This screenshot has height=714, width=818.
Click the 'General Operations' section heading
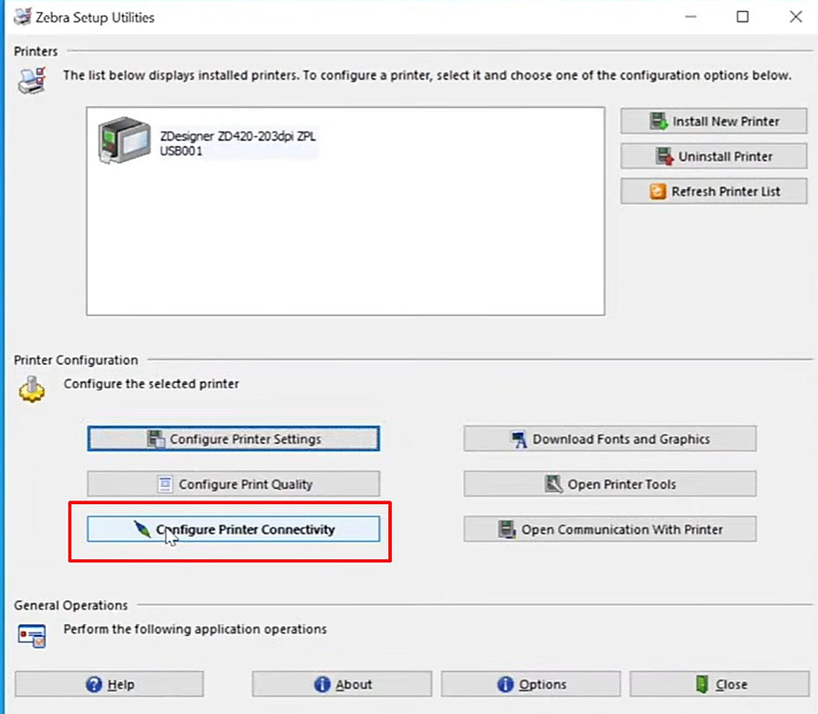[x=71, y=605]
